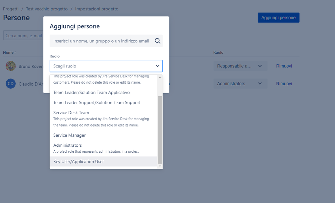Open Test vecchio progetto breadcrumb
The width and height of the screenshot is (335, 203).
47,9
